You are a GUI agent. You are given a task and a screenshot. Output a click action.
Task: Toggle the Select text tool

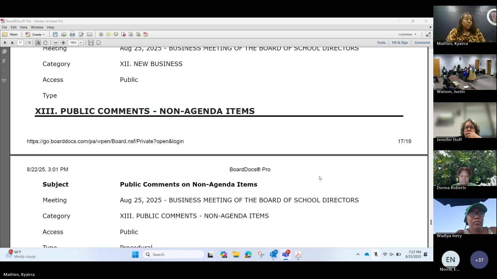tap(38, 43)
